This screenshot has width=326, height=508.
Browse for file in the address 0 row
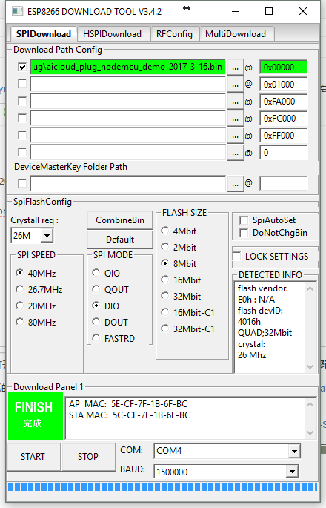click(x=236, y=153)
